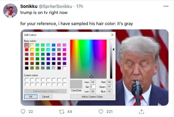The width and height of the screenshot is (174, 117).
Task: Like the tweet with the heart icon
Action: point(101,112)
